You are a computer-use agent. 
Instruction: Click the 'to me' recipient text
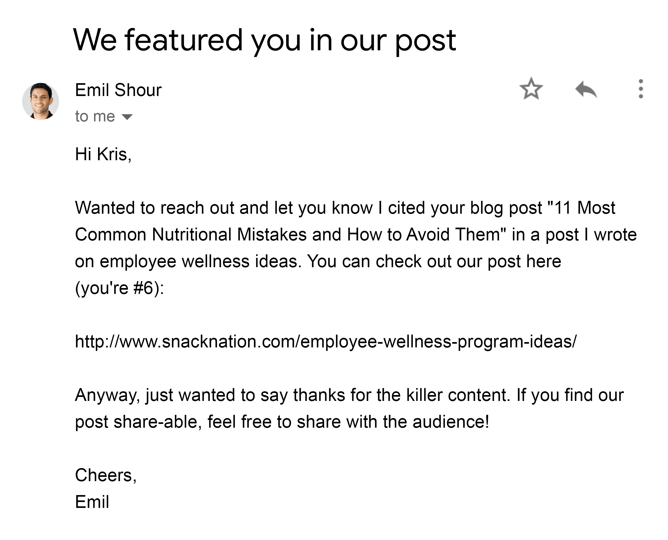[x=95, y=116]
